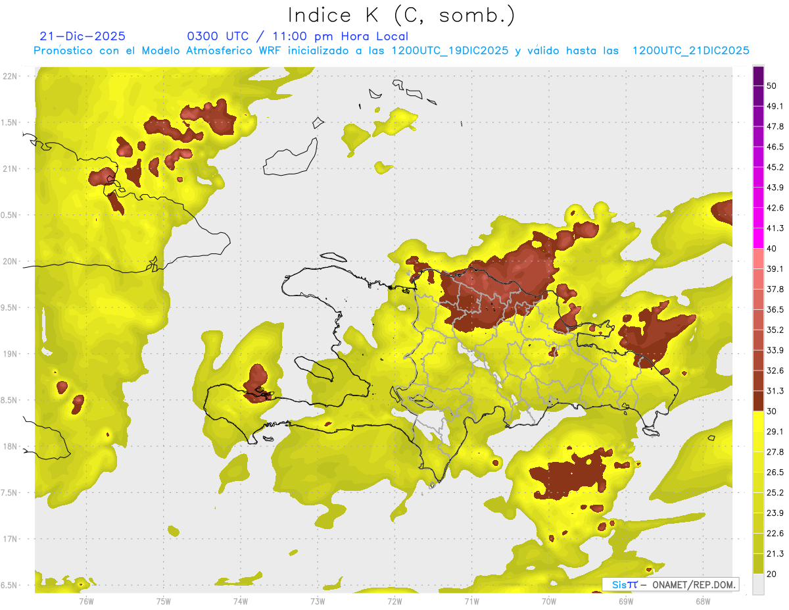
Task: Click the colorbar segment between 40 and 41.3
Action: pos(758,239)
